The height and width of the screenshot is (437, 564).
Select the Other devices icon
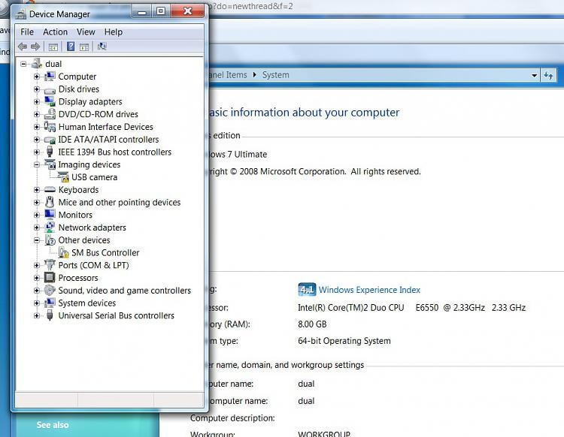50,240
